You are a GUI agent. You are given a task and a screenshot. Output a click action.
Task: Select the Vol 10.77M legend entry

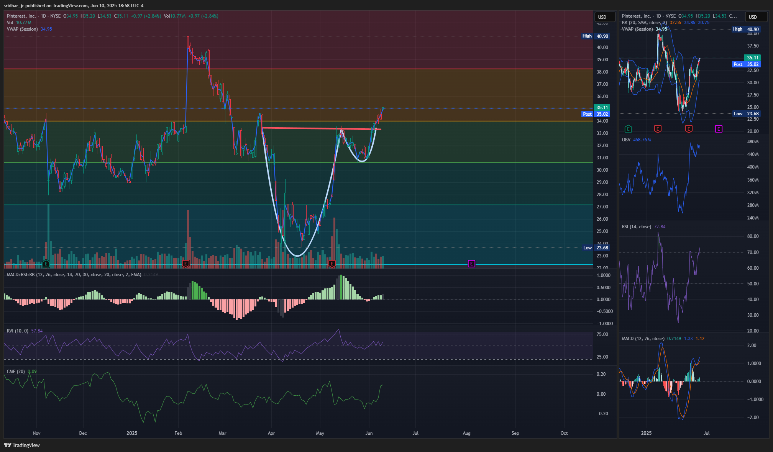[19, 23]
